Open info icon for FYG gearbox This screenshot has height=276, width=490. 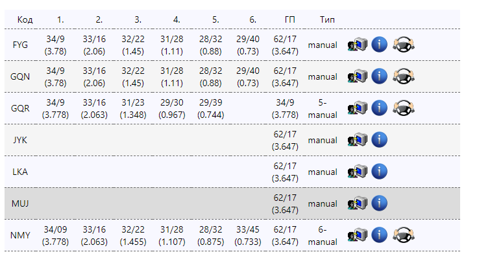click(x=380, y=44)
